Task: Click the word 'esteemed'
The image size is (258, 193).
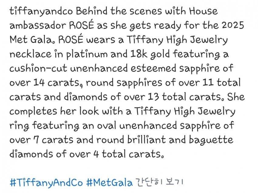Action: pos(153,68)
